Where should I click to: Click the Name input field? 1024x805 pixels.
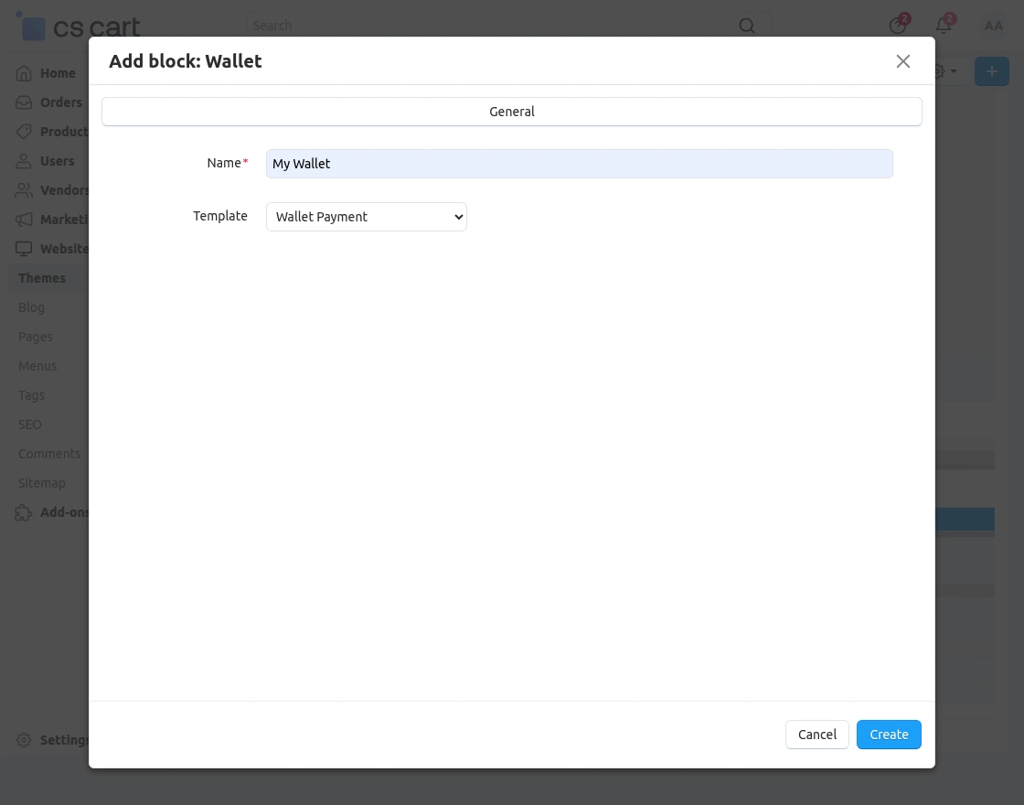point(579,164)
